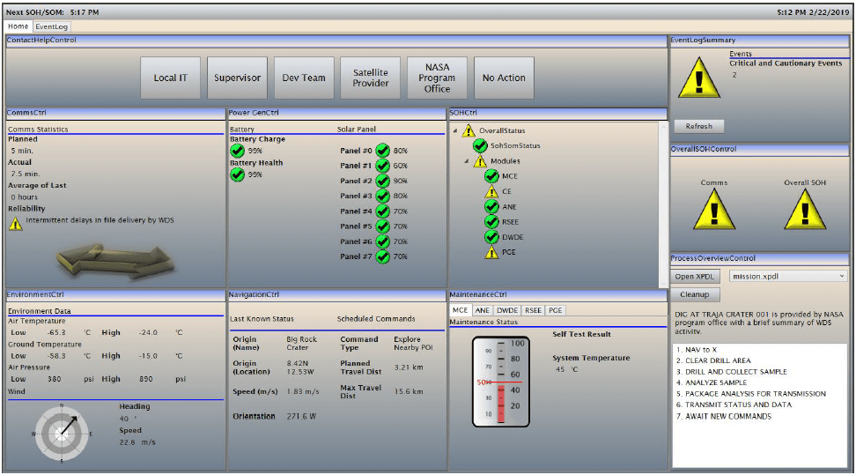Click the Reliability warning icon in Comms
This screenshot has width=856, height=475.
16,224
